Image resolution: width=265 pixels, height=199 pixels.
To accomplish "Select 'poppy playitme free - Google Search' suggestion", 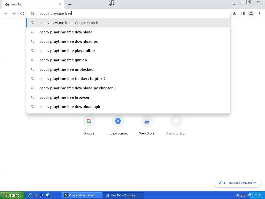I will pos(128,23).
